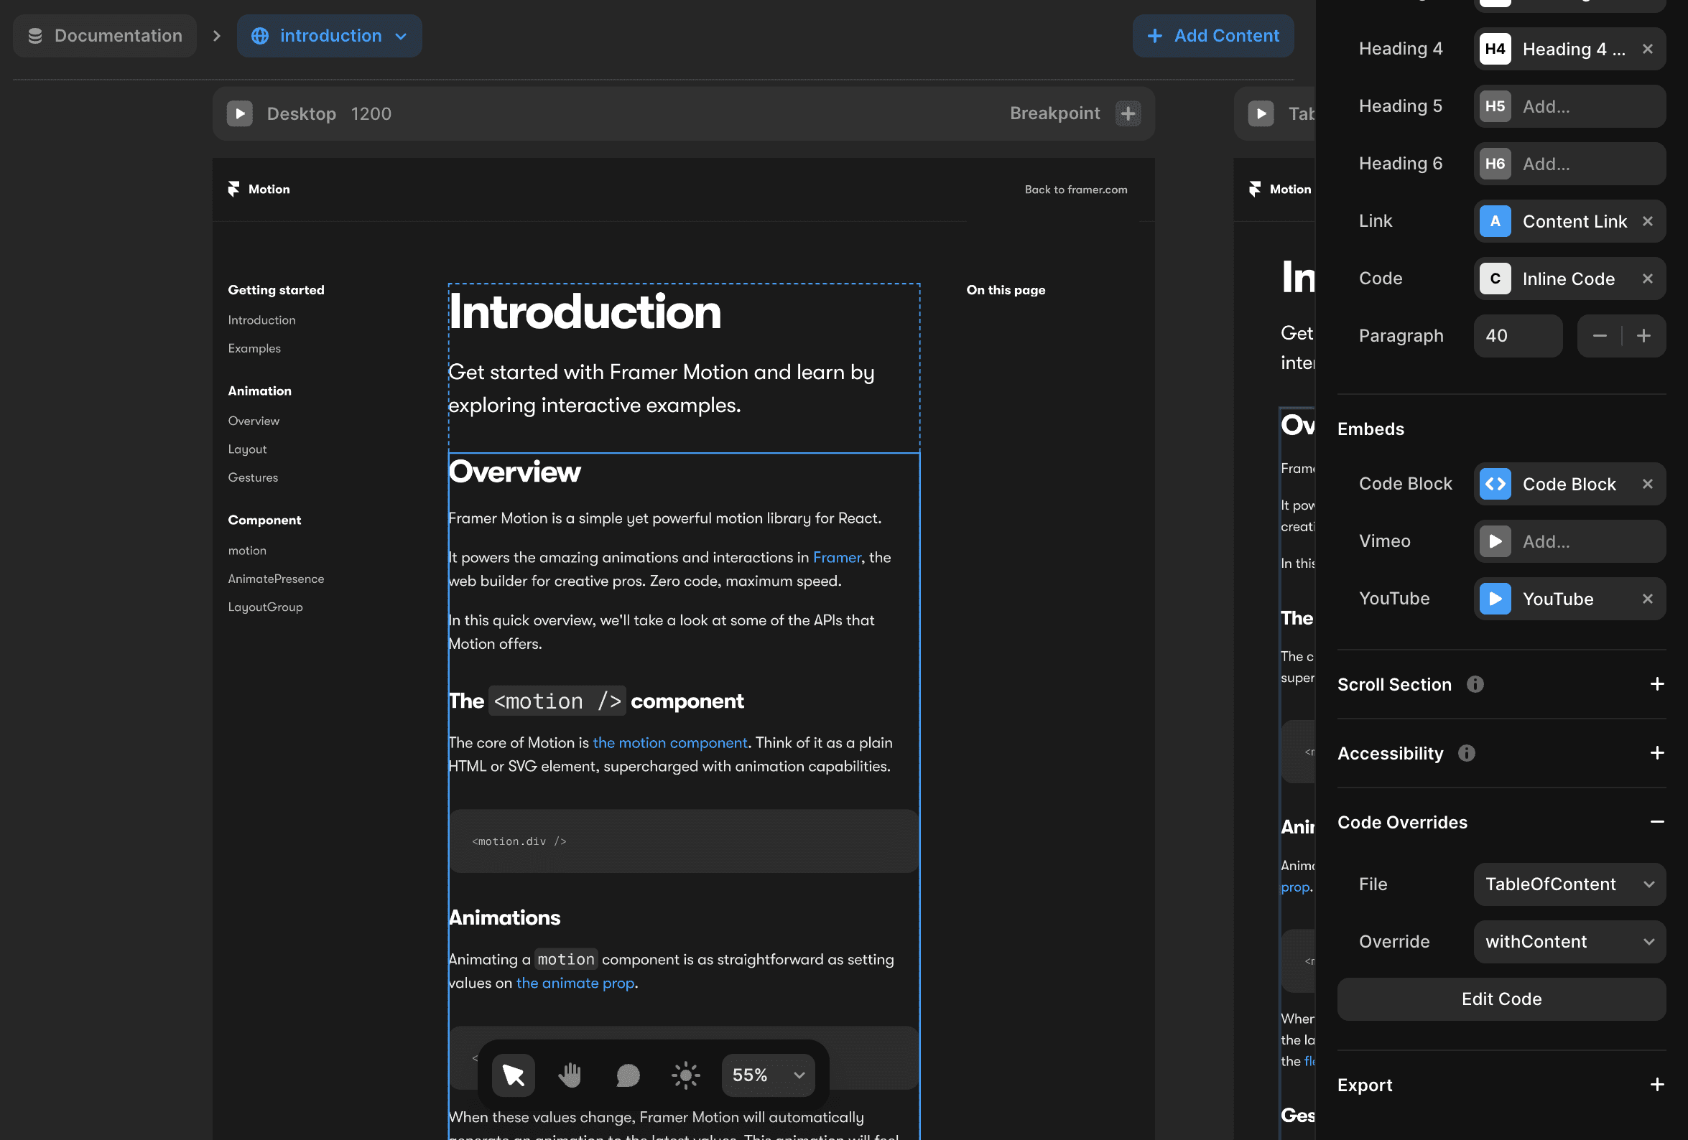Remove the Content Link style
The width and height of the screenshot is (1688, 1140).
click(x=1647, y=221)
